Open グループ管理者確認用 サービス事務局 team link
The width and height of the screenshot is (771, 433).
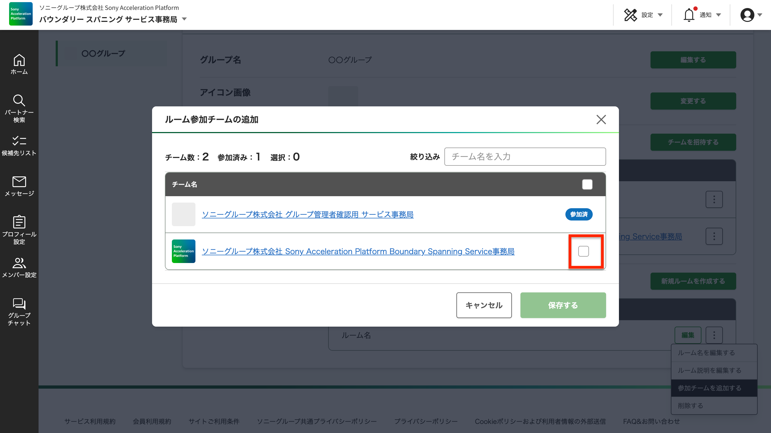(307, 215)
